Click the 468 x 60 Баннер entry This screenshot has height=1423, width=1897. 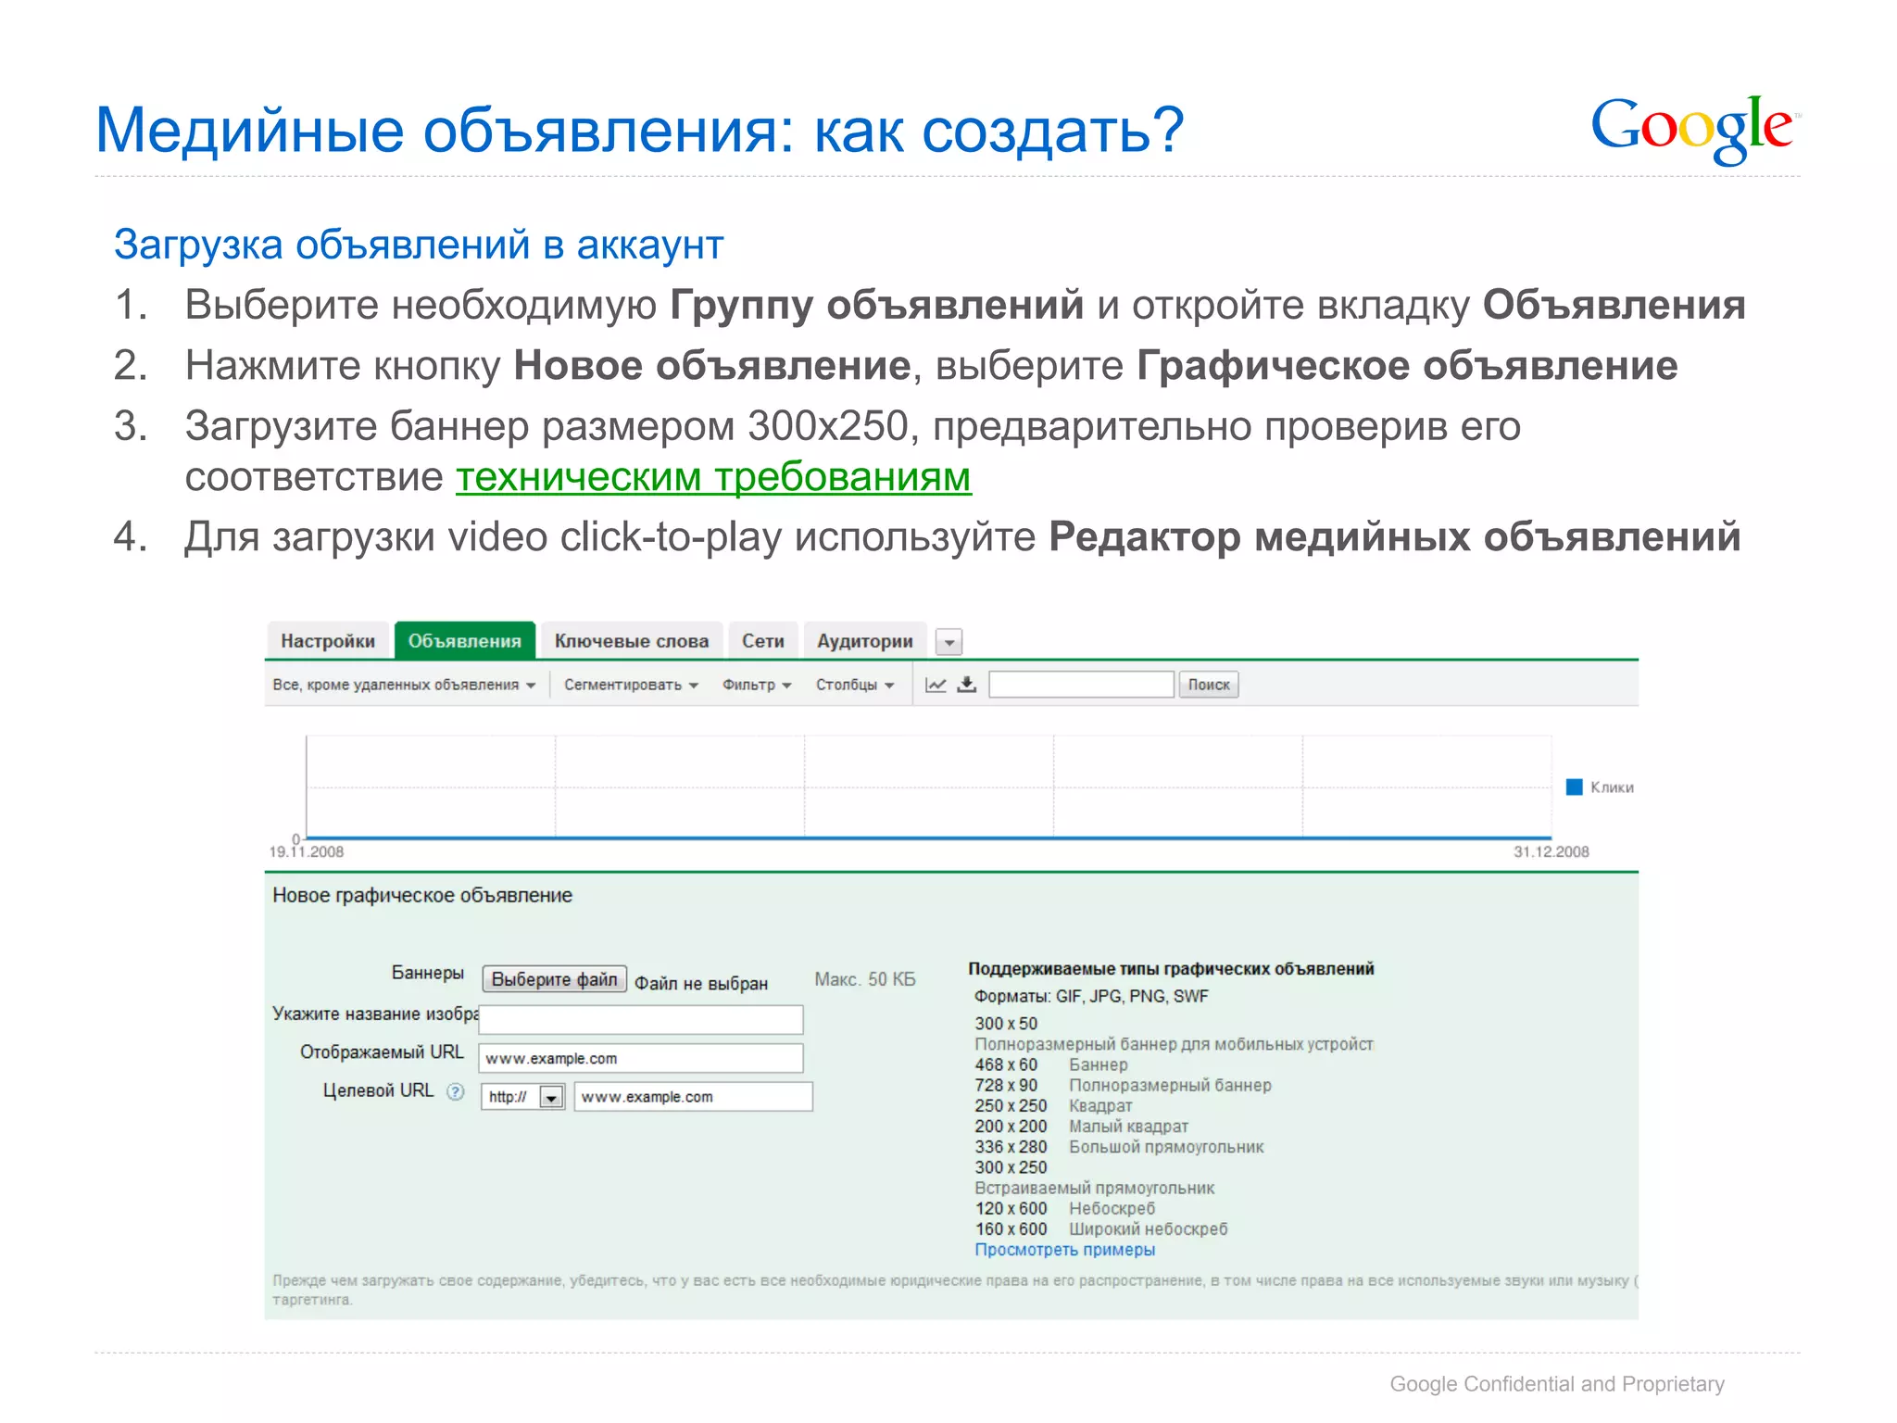[1051, 1064]
